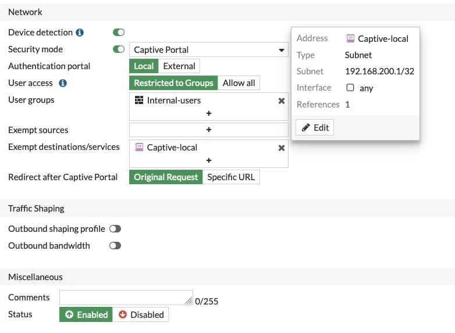Image resolution: width=455 pixels, height=333 pixels.
Task: Click the Network section header
Action: (x=227, y=12)
